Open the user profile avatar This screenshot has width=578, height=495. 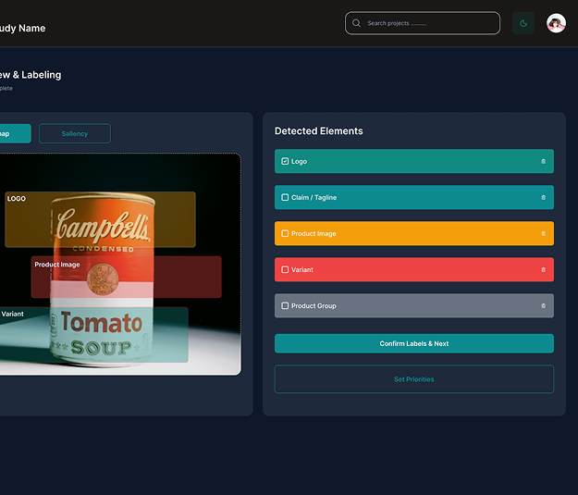pos(556,23)
